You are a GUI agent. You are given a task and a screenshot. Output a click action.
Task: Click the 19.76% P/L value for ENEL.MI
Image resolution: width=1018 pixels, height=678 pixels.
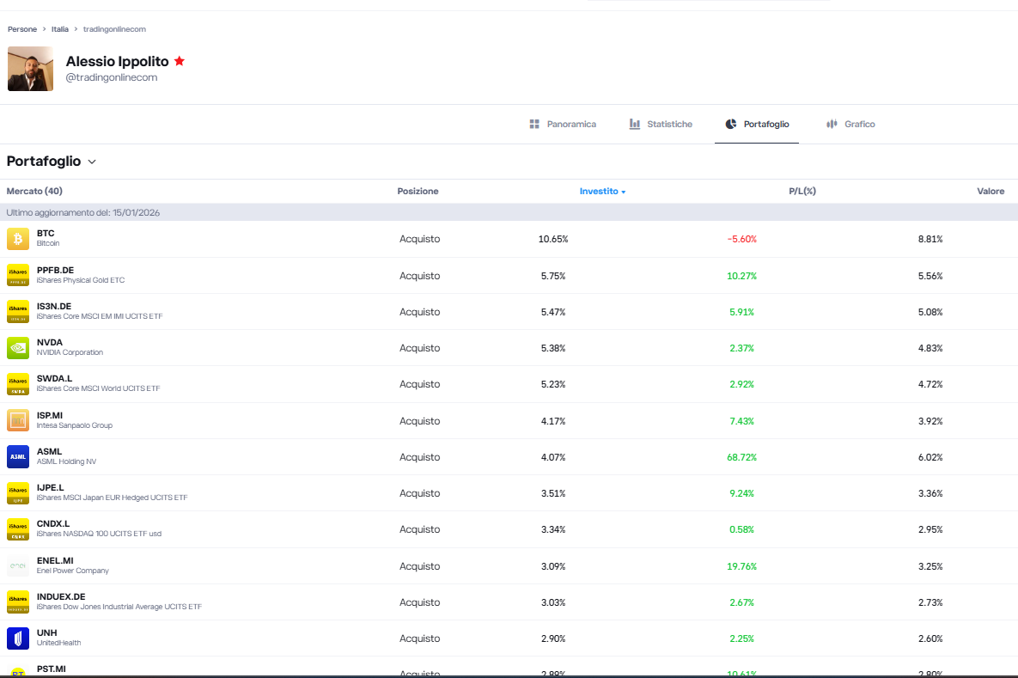pos(741,566)
